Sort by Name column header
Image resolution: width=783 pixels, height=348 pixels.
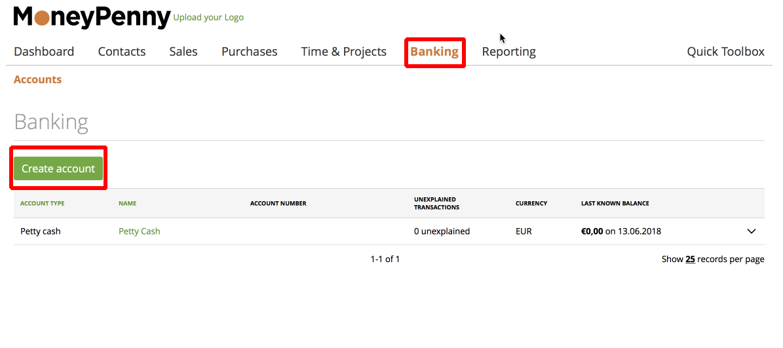pos(127,204)
